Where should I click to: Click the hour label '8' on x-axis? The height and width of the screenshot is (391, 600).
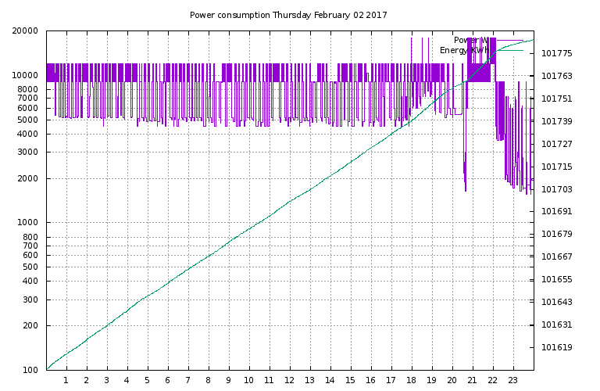click(208, 380)
